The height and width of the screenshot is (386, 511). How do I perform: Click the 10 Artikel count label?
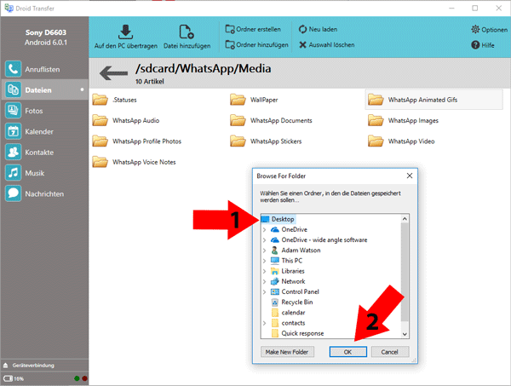[x=150, y=81]
